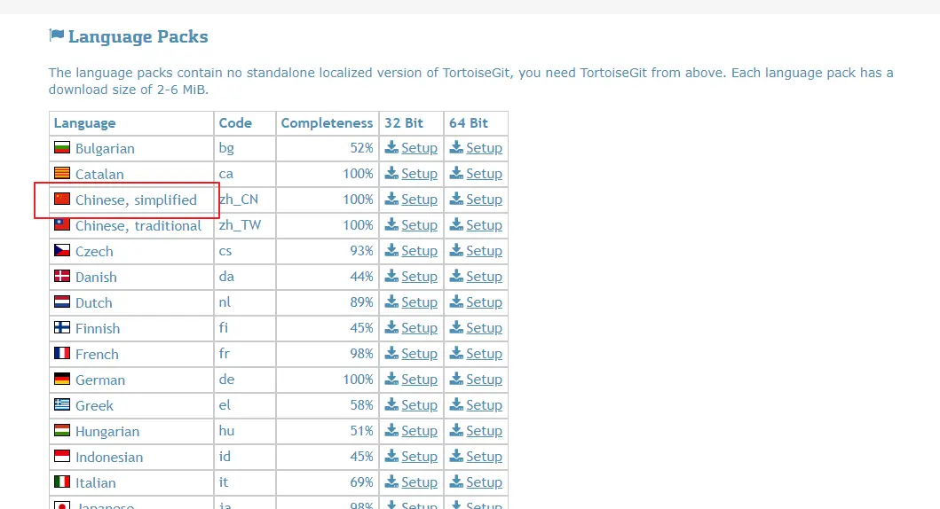Download Danish 64 Bit Setup
This screenshot has height=509, width=940.
(x=476, y=277)
